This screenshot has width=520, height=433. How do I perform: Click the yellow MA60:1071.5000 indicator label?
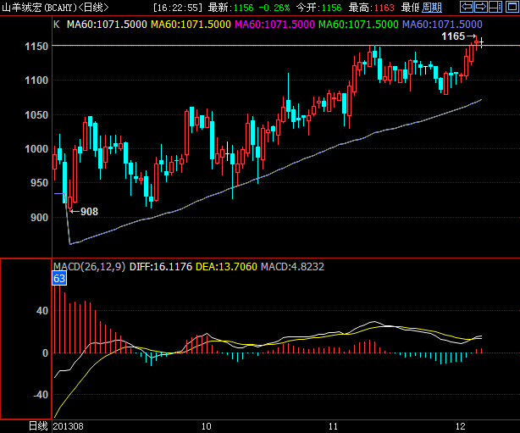point(191,25)
